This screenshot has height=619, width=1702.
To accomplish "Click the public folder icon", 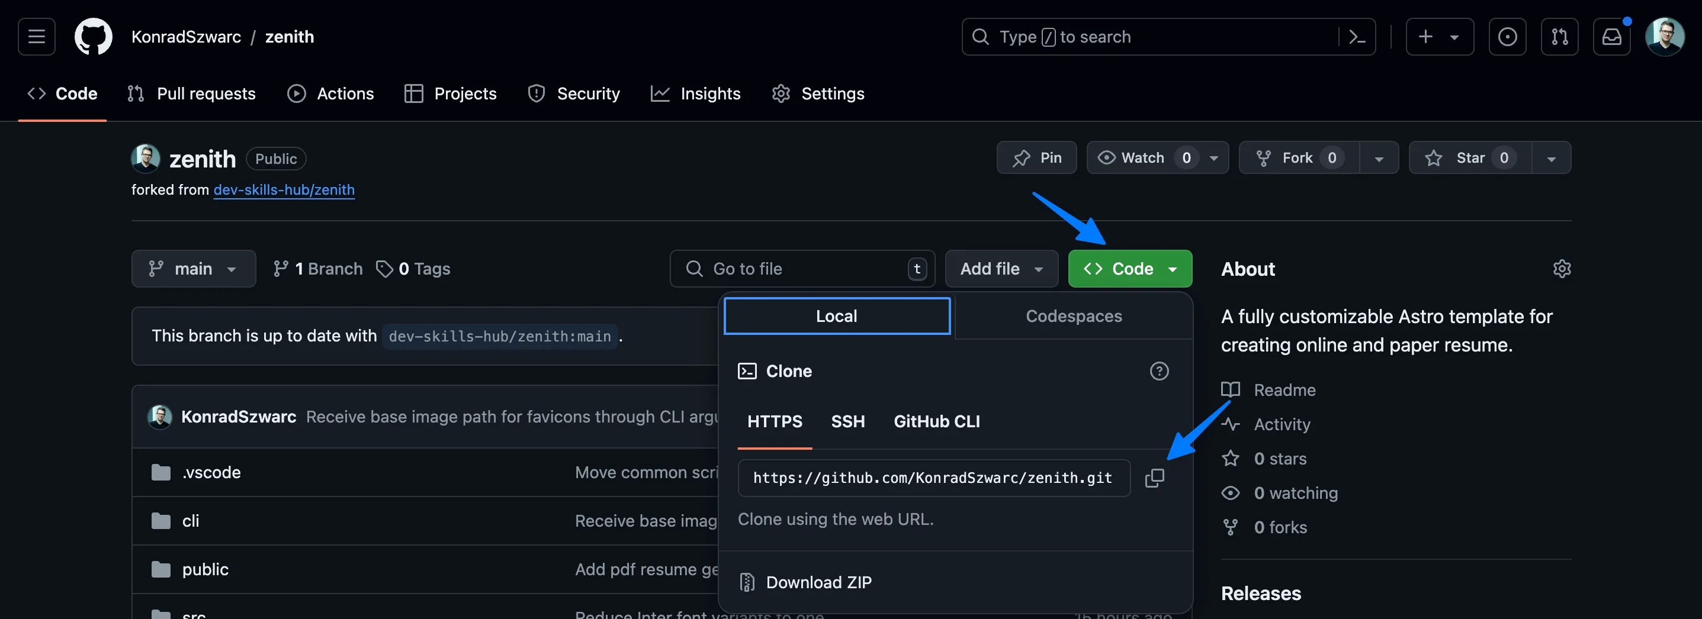I will pyautogui.click(x=160, y=569).
